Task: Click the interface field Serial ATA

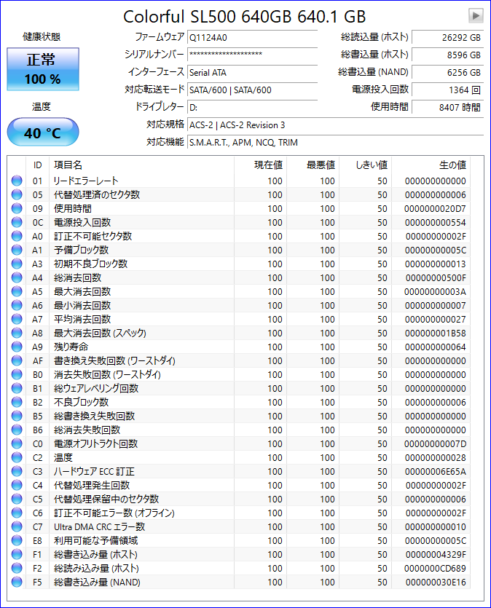Action: pos(253,73)
